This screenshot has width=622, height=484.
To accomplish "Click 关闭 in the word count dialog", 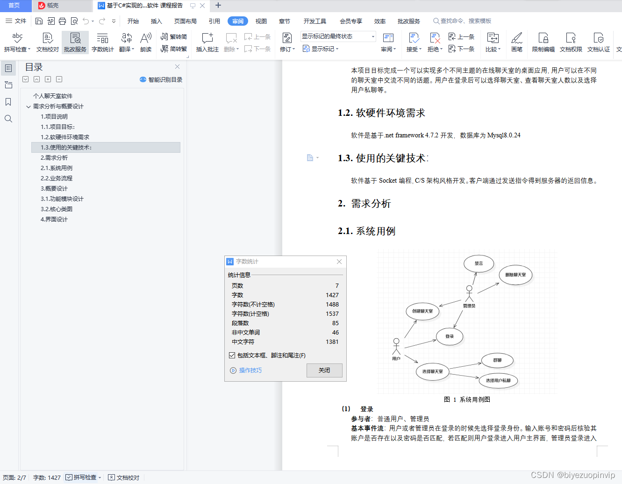I will tap(324, 370).
